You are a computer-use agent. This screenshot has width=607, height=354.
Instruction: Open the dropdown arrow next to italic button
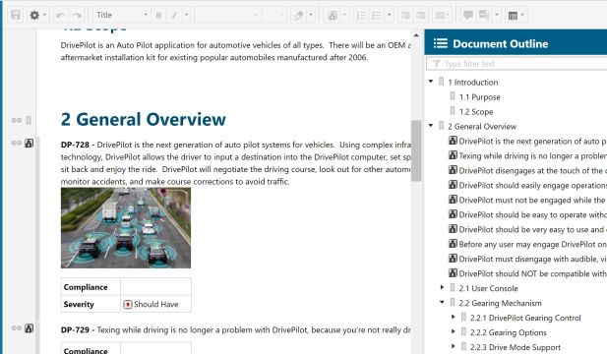click(x=186, y=15)
